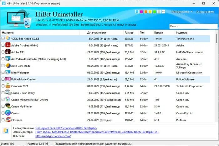Click the 29.04.2023 (Сегодня) date cell
This screenshot has width=219, height=146.
(x=99, y=120)
